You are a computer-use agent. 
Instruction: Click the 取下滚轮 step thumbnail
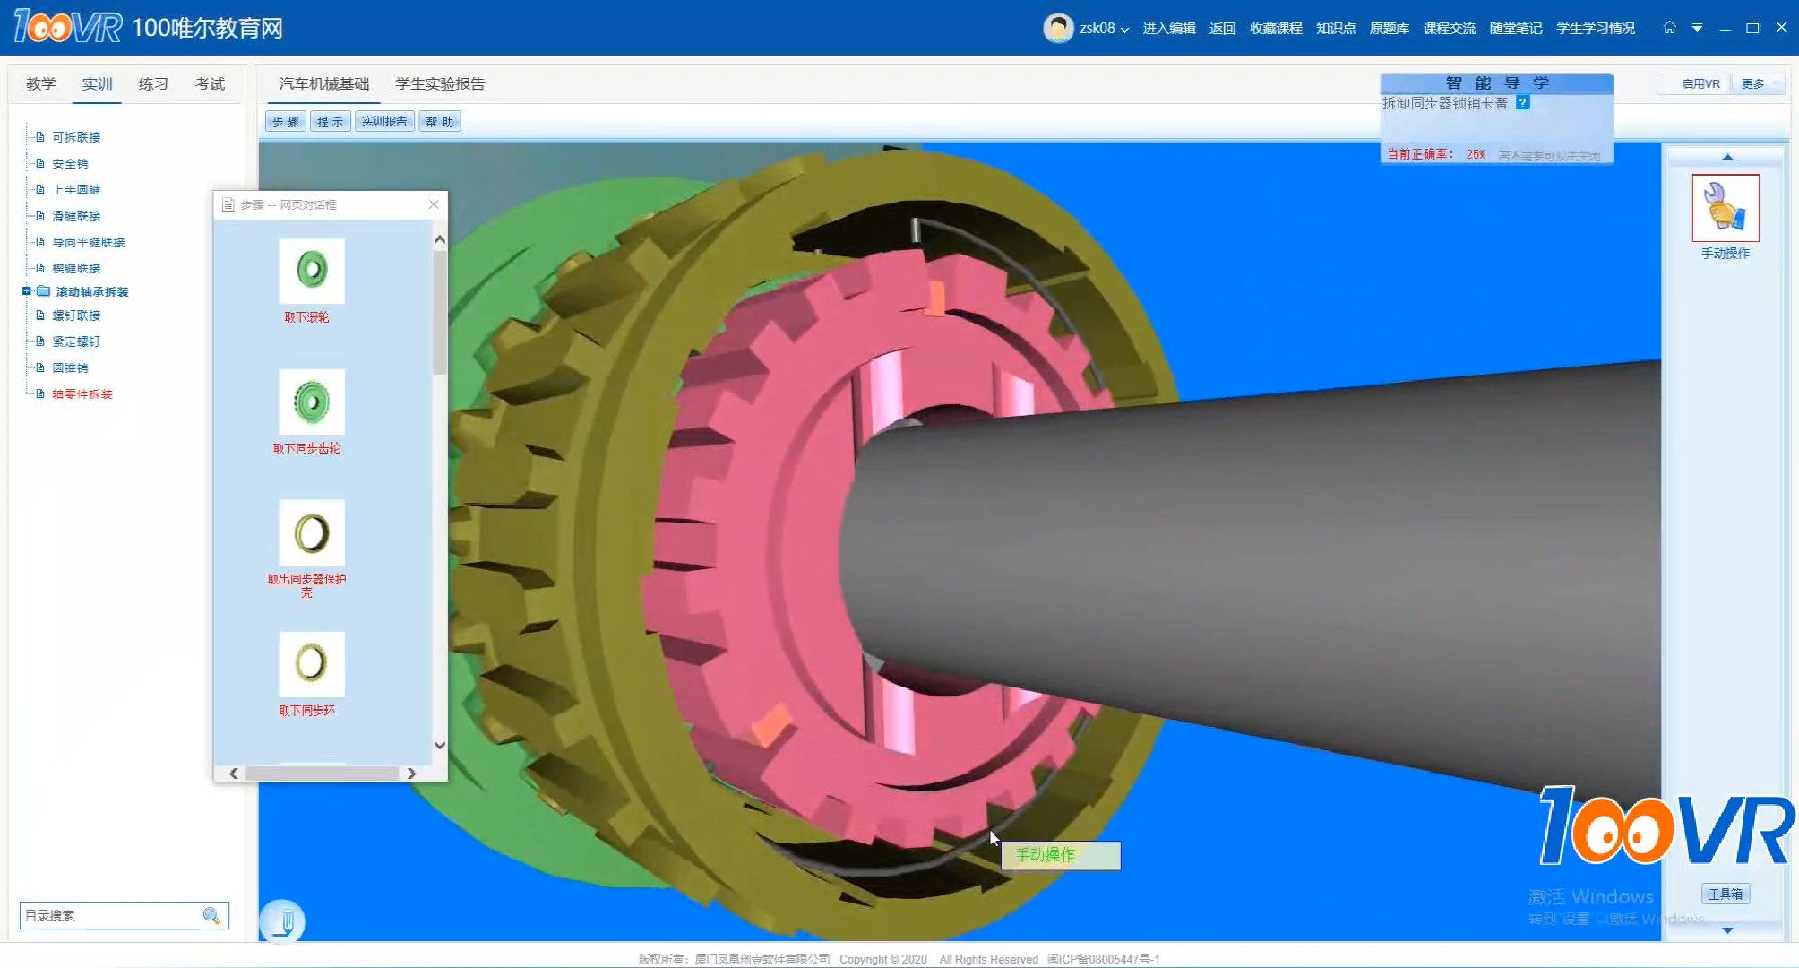311,271
